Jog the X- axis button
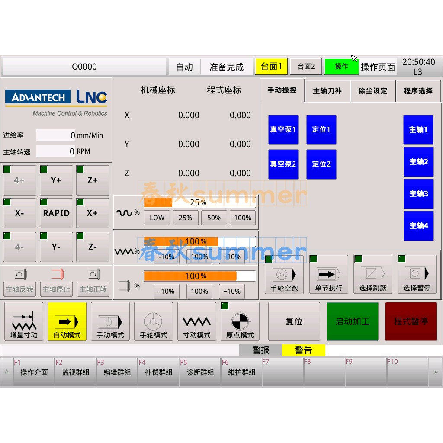Image resolution: width=443 pixels, height=443 pixels. tap(19, 213)
